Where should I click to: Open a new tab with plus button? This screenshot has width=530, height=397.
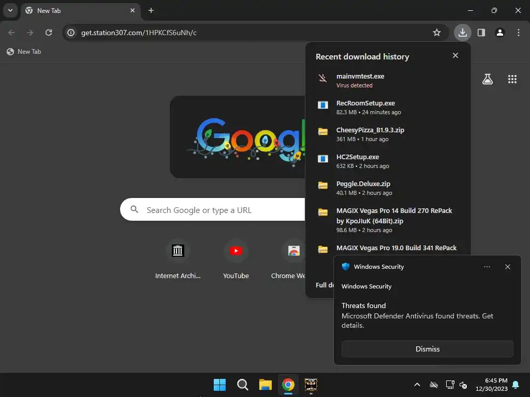point(151,10)
